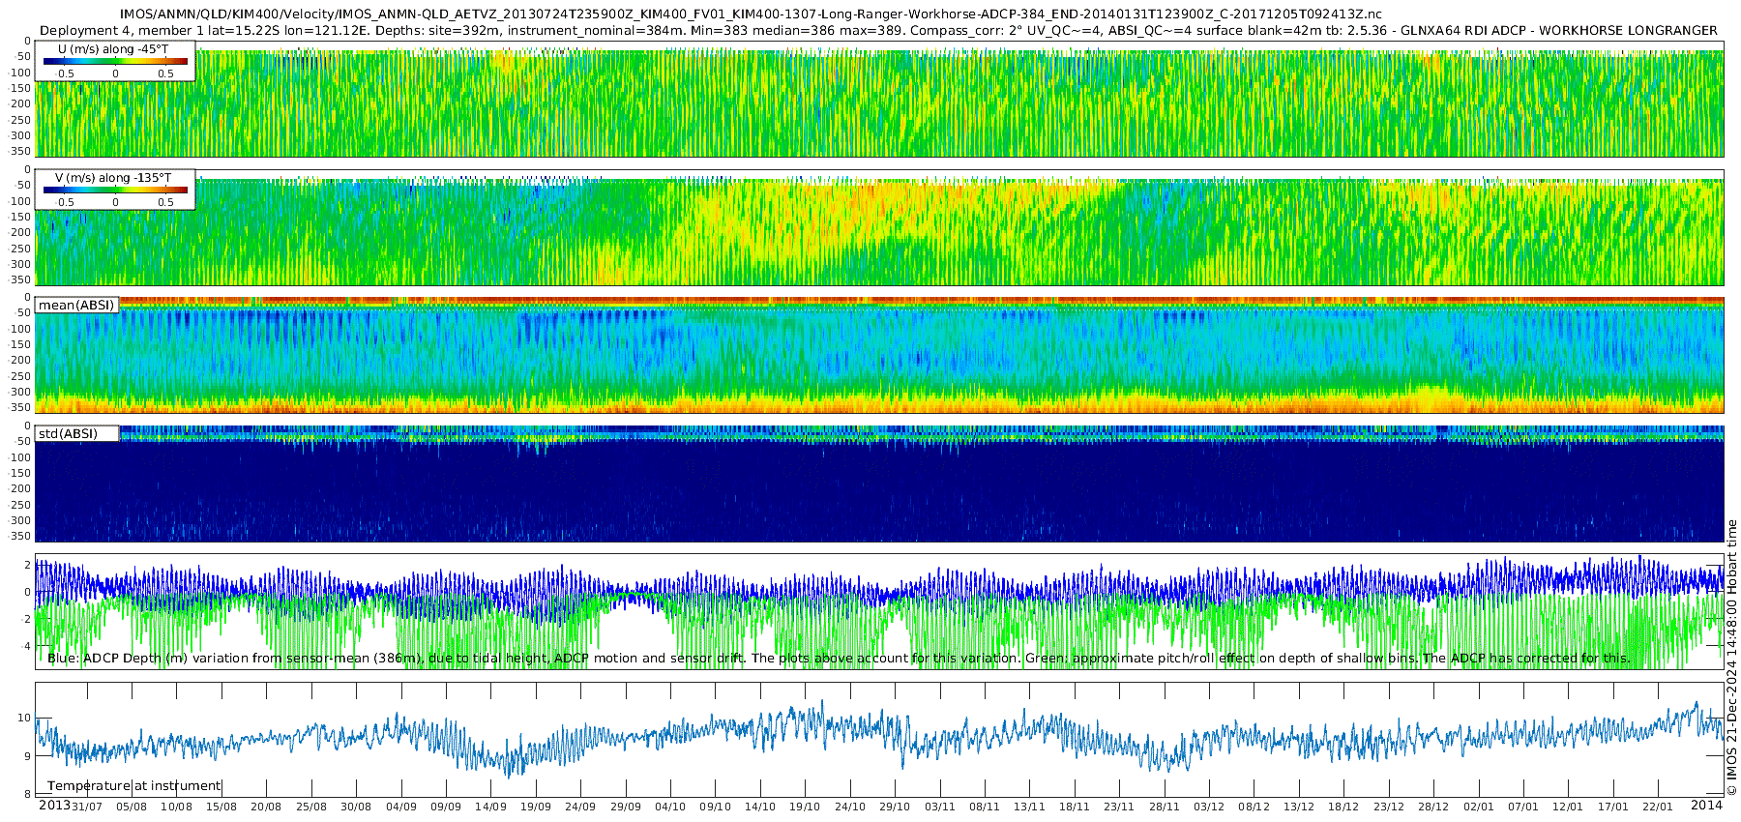Select the 04/09 date tick label
This screenshot has width=1741, height=822.
click(401, 807)
